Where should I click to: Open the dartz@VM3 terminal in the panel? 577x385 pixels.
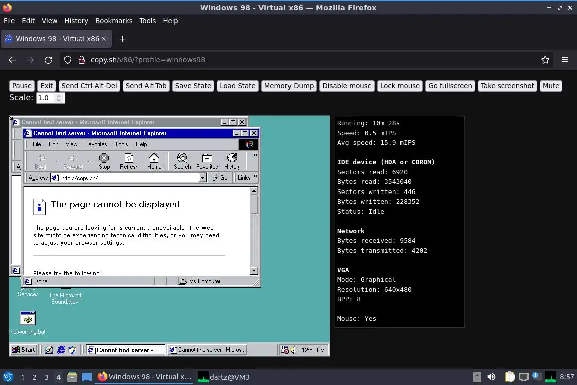(x=224, y=377)
